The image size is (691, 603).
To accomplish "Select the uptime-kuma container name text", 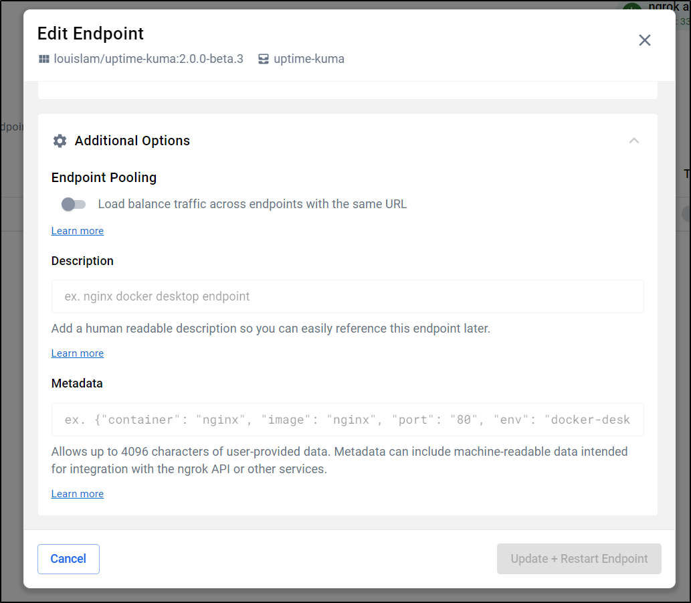I will pyautogui.click(x=309, y=59).
